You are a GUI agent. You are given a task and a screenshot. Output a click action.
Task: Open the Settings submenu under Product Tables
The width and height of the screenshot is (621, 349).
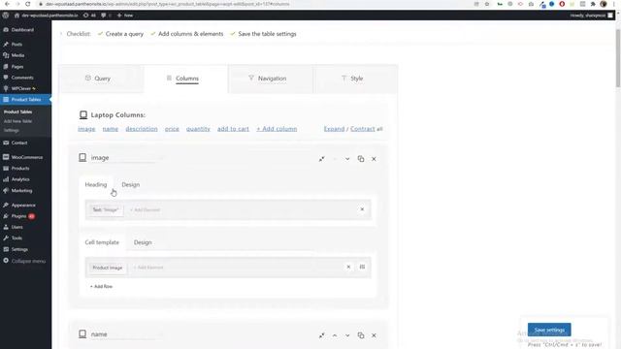[x=12, y=130]
